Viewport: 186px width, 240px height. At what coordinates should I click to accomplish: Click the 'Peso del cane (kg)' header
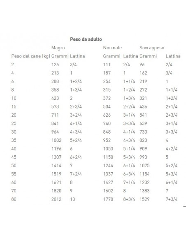pyautogui.click(x=30, y=56)
